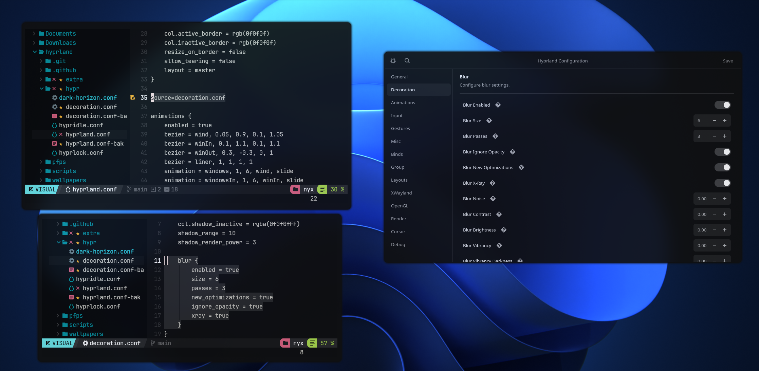
Task: Click the Save button
Action: point(728,61)
